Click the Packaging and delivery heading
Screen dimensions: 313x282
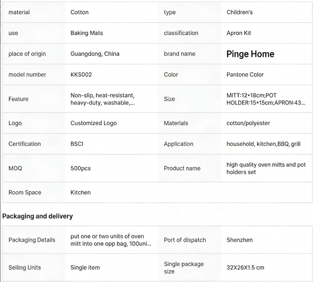click(x=38, y=216)
